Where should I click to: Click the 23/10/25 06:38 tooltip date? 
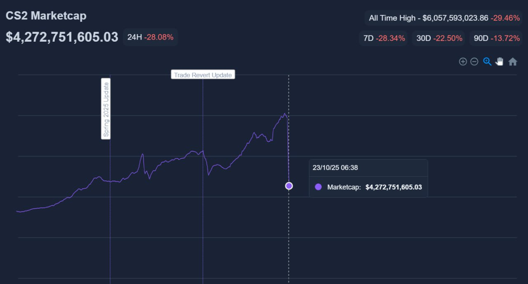click(x=335, y=168)
